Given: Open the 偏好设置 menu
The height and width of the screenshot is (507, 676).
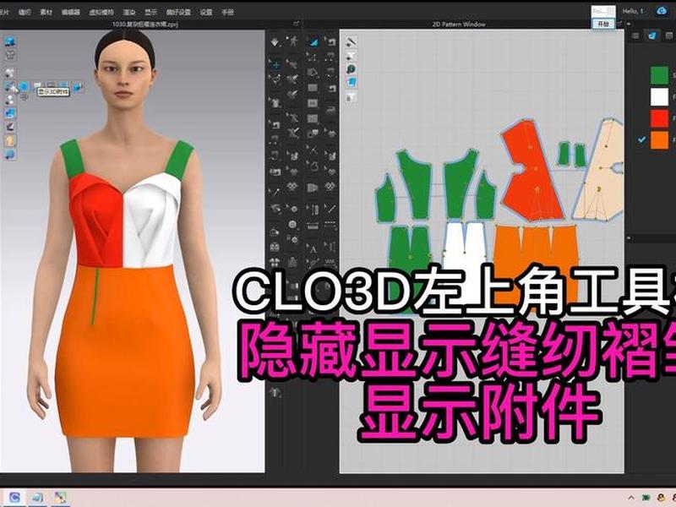Looking at the screenshot, I should [x=178, y=12].
